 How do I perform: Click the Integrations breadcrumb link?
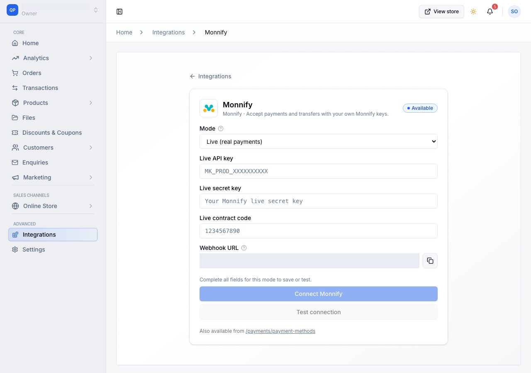coord(168,32)
